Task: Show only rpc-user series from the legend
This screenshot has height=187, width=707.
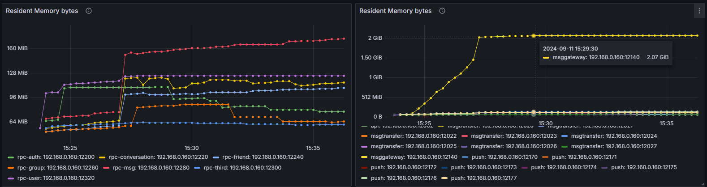Action: coord(56,178)
